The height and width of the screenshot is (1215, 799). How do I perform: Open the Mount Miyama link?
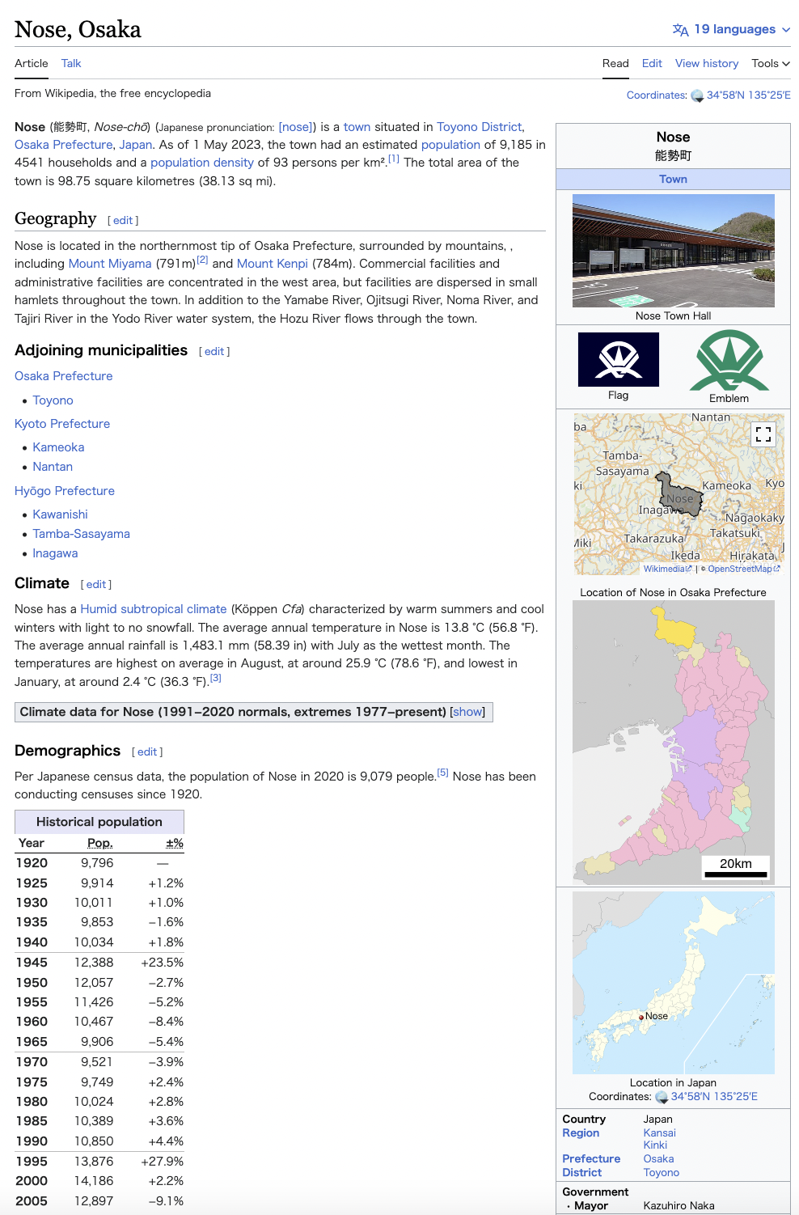coord(110,264)
